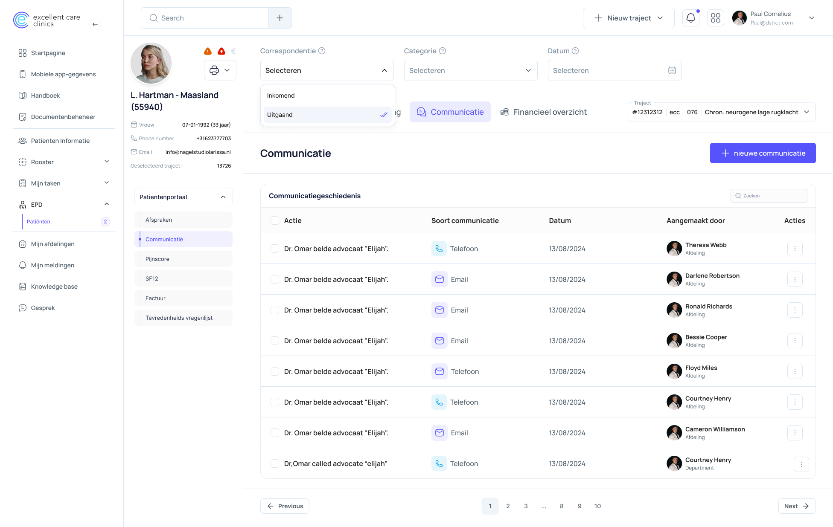833x527 pixels.
Task: Open the Datum calendar picker icon
Action: (672, 70)
